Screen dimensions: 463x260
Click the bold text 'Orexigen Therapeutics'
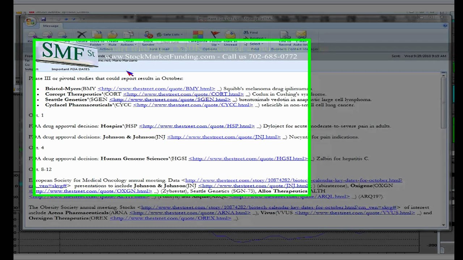59,218
